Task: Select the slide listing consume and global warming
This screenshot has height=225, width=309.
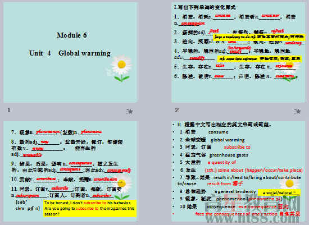Action: (x=238, y=171)
